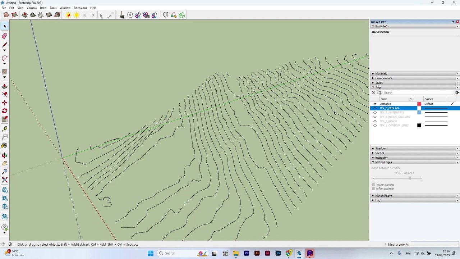Select the Rotate tool
The image size is (460, 259).
pyautogui.click(x=5, y=111)
